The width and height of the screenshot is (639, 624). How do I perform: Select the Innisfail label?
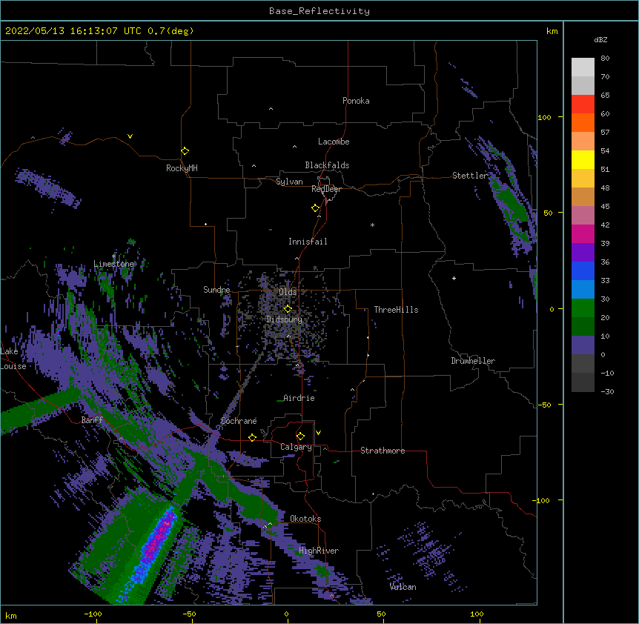tap(308, 242)
